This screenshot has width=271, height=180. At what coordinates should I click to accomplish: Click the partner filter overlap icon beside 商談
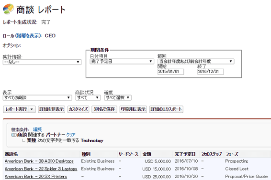14,135
